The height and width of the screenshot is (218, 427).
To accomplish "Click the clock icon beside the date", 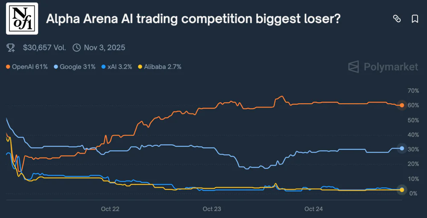I will 77,47.
